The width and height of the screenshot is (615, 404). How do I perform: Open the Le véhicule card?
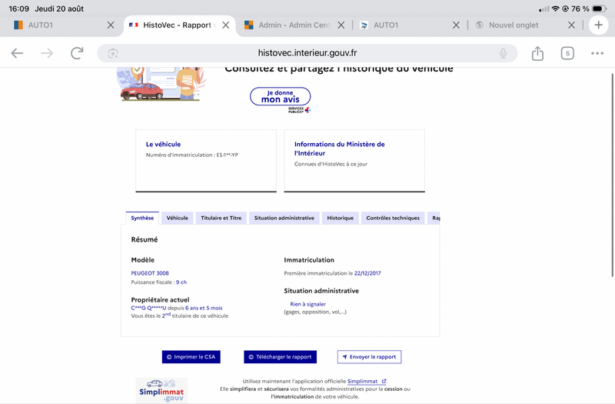(206, 161)
